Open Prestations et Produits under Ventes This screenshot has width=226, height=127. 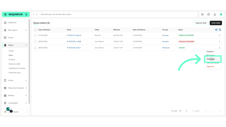coord(17,68)
